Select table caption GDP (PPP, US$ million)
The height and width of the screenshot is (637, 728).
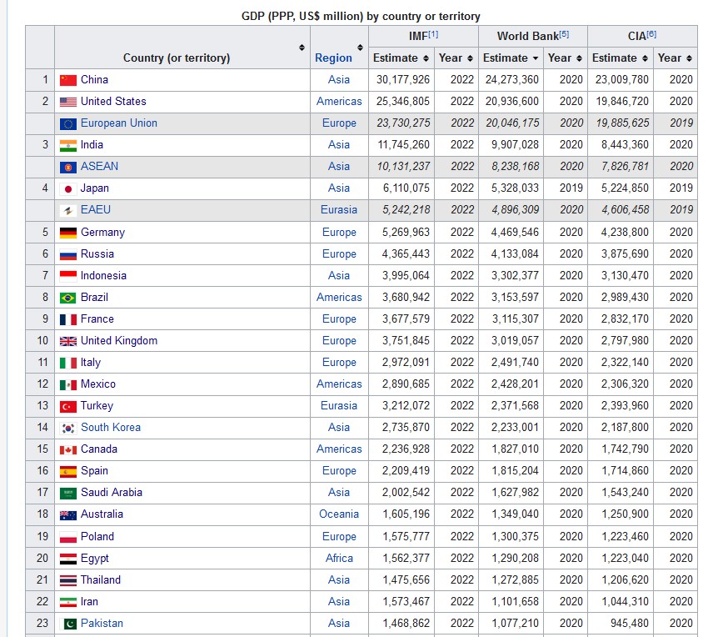pyautogui.click(x=361, y=17)
